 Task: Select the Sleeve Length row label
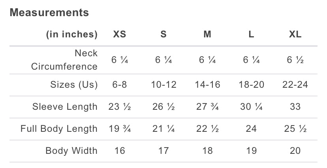(x=65, y=107)
